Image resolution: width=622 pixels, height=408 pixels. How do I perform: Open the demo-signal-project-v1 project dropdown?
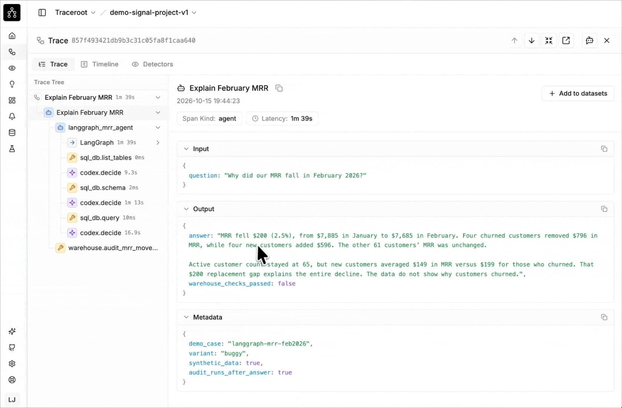click(x=153, y=12)
